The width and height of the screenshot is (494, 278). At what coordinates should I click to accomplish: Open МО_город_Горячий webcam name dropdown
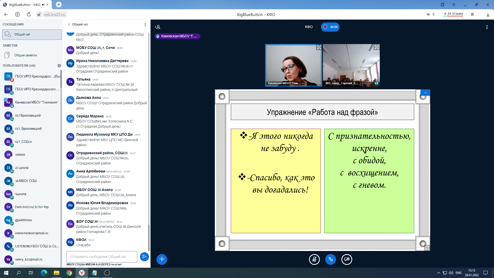[x=360, y=83]
